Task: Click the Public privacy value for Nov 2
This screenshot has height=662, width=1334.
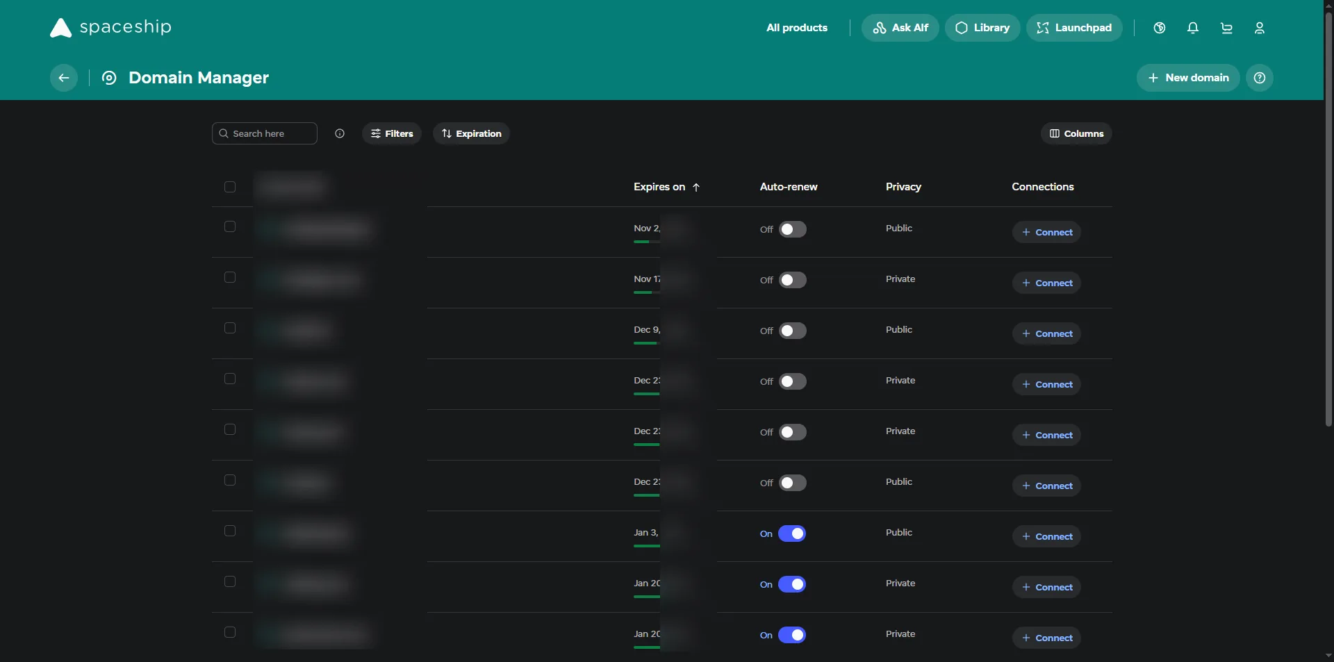Action: 899,228
